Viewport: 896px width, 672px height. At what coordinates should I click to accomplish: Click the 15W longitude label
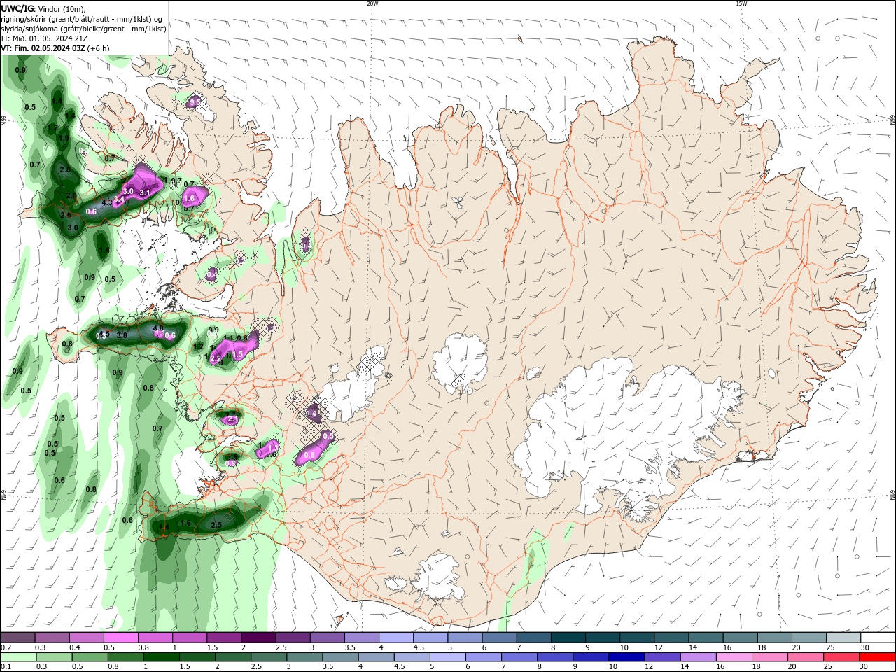click(x=741, y=3)
